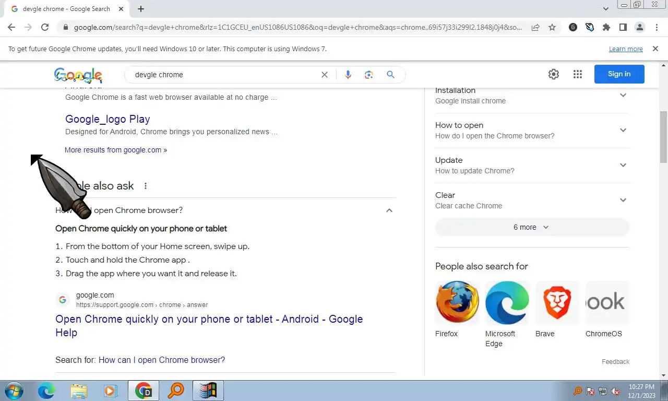Open Windows Explorer from taskbar
This screenshot has width=668, height=401.
click(x=79, y=391)
